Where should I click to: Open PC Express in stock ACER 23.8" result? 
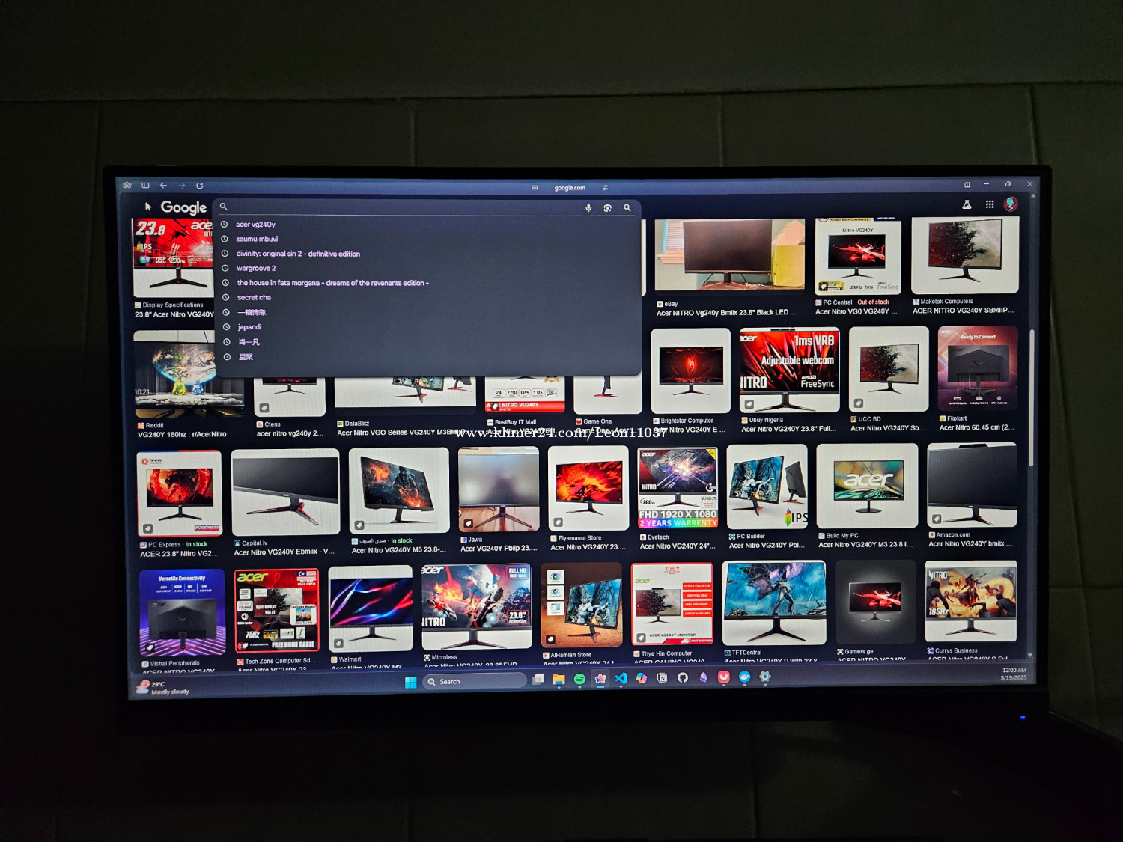coord(179,494)
